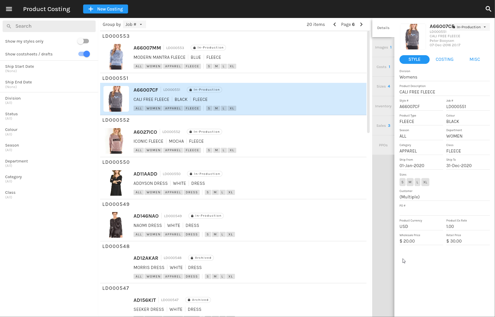
Task: Click the AD11AADD dress thumbnail
Action: 116,183
